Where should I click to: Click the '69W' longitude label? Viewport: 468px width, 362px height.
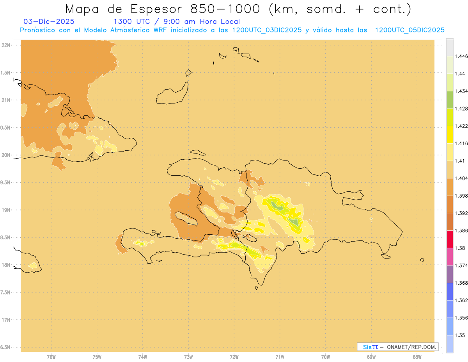[371, 357]
